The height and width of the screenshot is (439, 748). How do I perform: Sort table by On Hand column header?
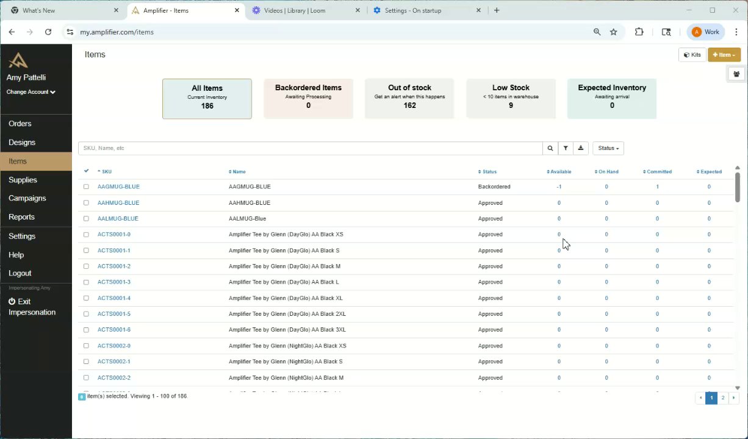[x=606, y=171]
